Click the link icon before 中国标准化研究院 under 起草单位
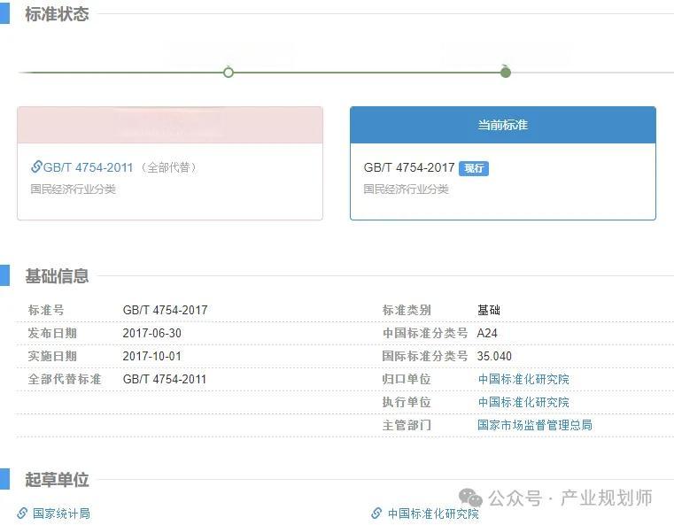Screen dimensions: 674x525 click(x=376, y=513)
